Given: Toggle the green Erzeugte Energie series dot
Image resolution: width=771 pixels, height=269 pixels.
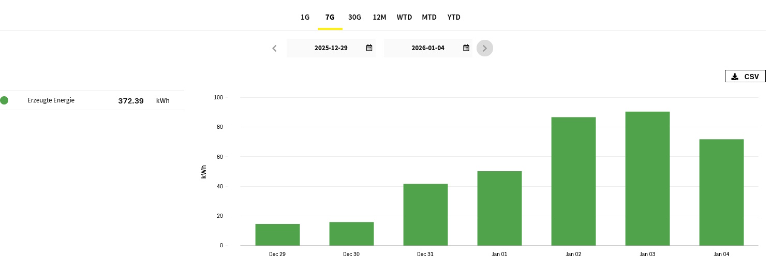Looking at the screenshot, I should click(4, 100).
